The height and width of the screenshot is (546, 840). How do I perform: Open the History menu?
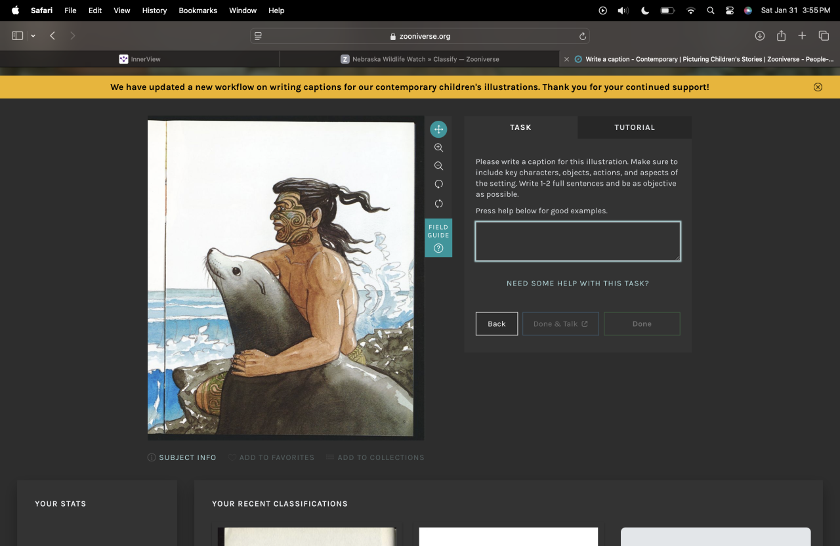(154, 10)
